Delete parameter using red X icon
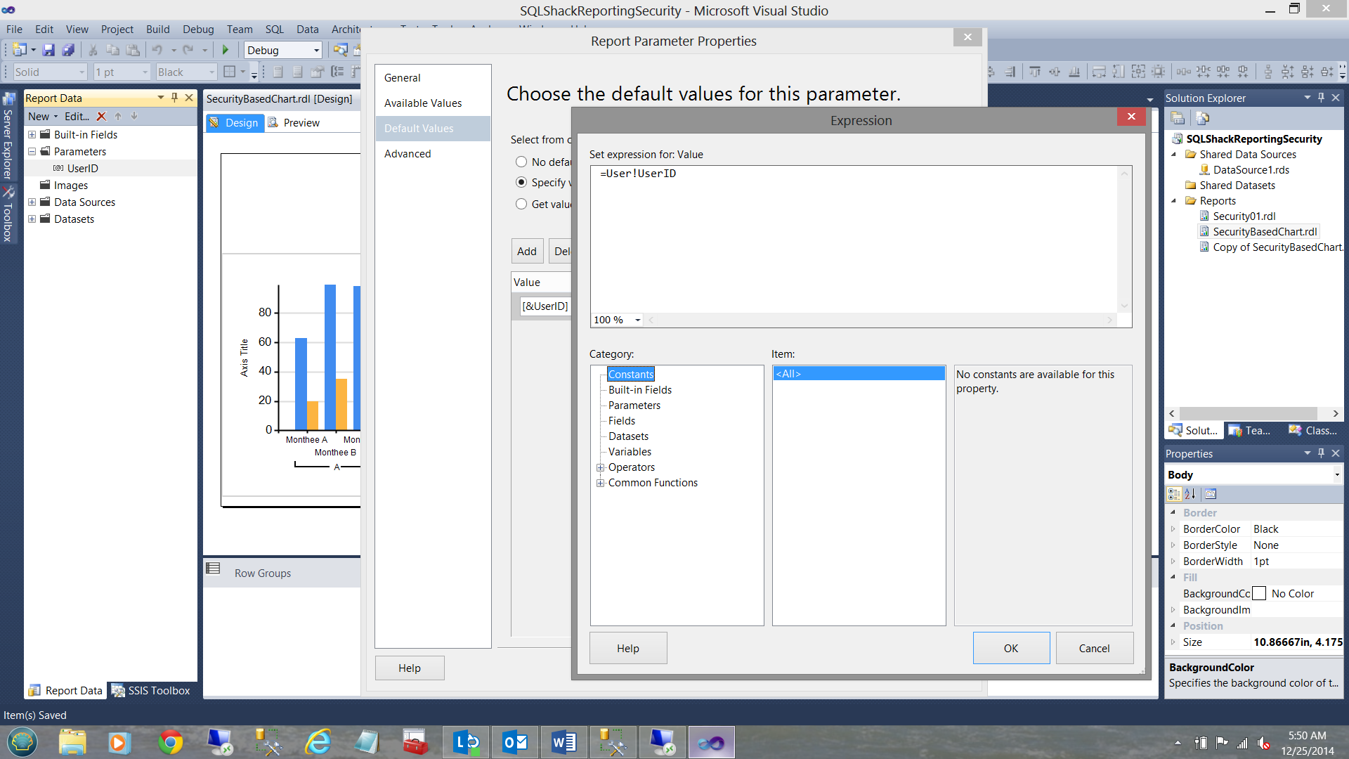This screenshot has height=759, width=1349. tap(101, 117)
